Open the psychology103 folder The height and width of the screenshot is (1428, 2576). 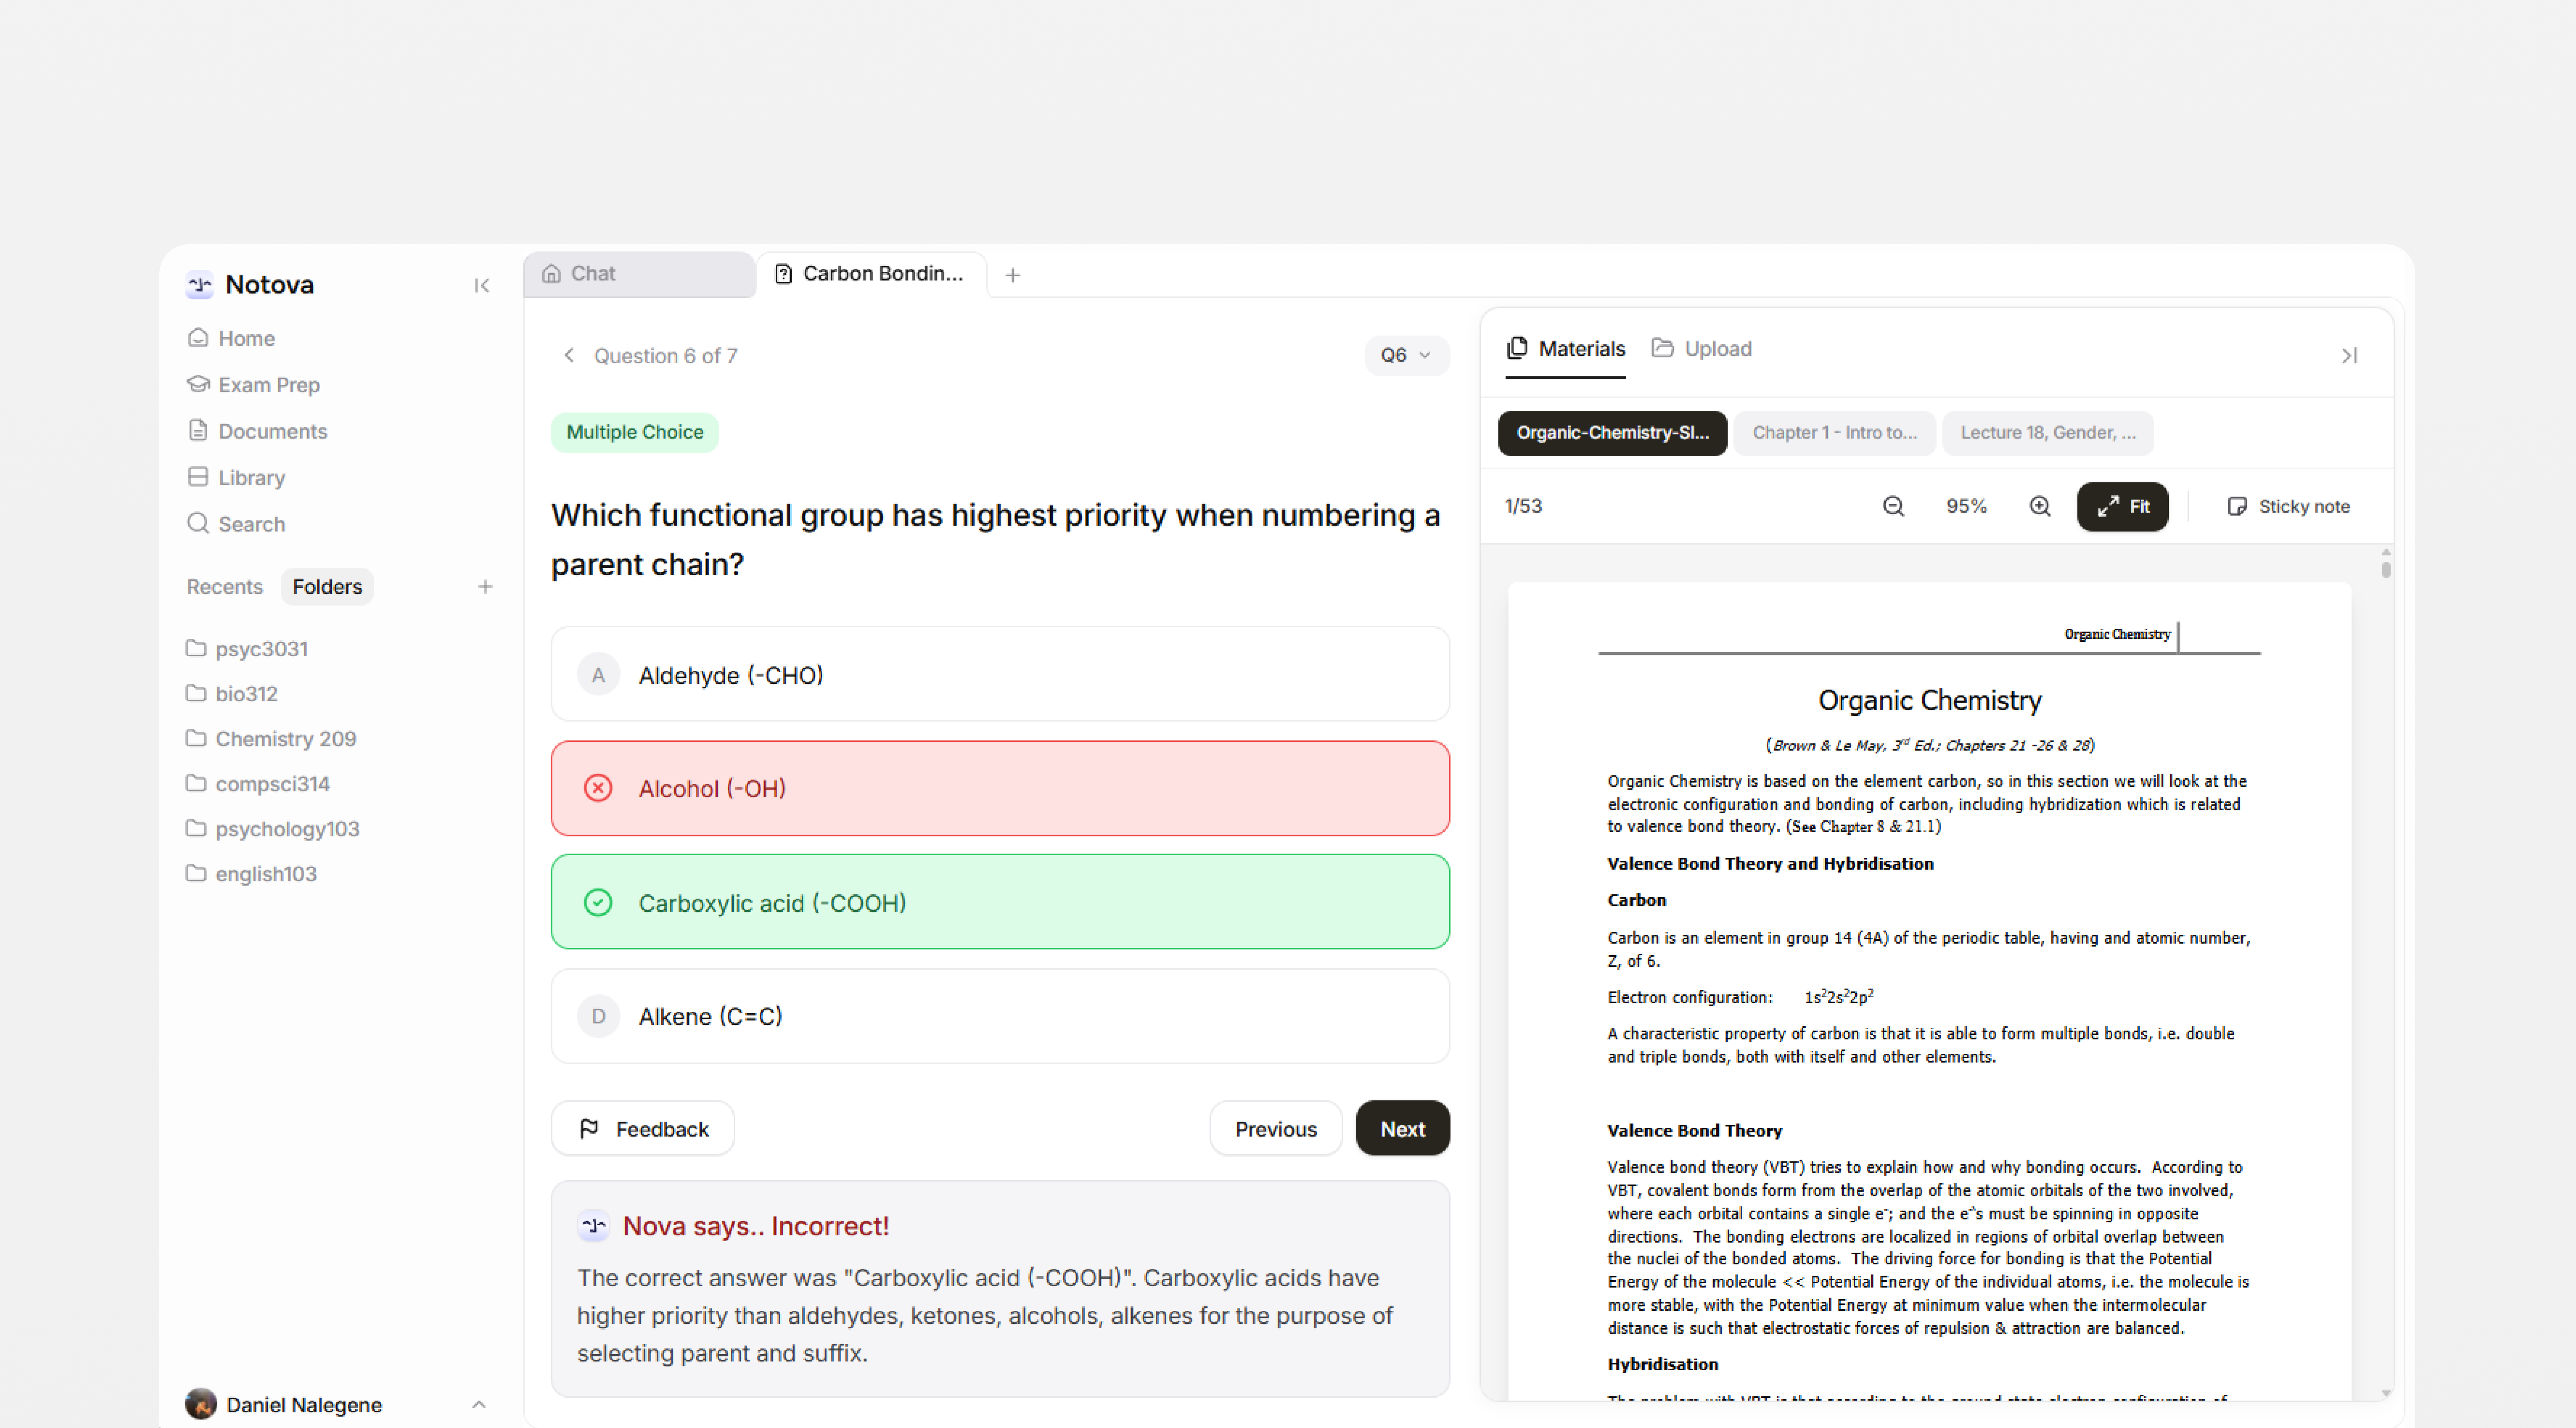273,829
